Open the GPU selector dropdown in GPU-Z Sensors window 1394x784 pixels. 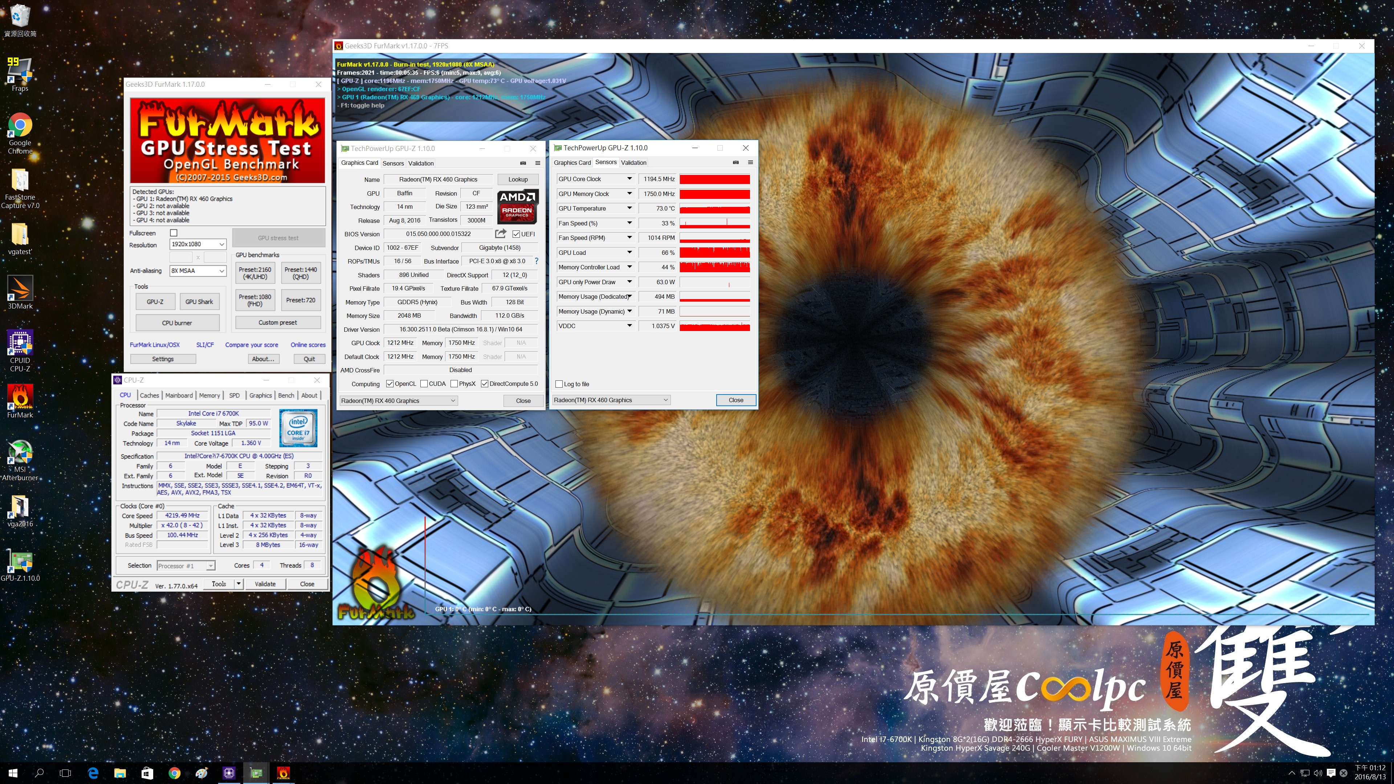tap(611, 400)
